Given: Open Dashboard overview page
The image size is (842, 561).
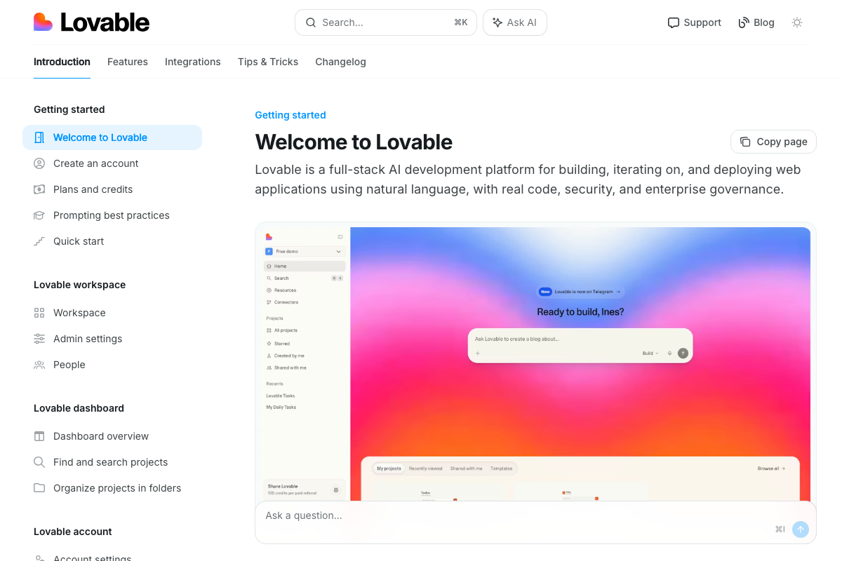Looking at the screenshot, I should pyautogui.click(x=112, y=436).
